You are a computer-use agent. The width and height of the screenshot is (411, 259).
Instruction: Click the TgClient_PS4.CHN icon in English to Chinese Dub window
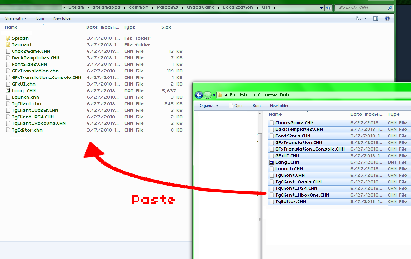click(x=272, y=188)
